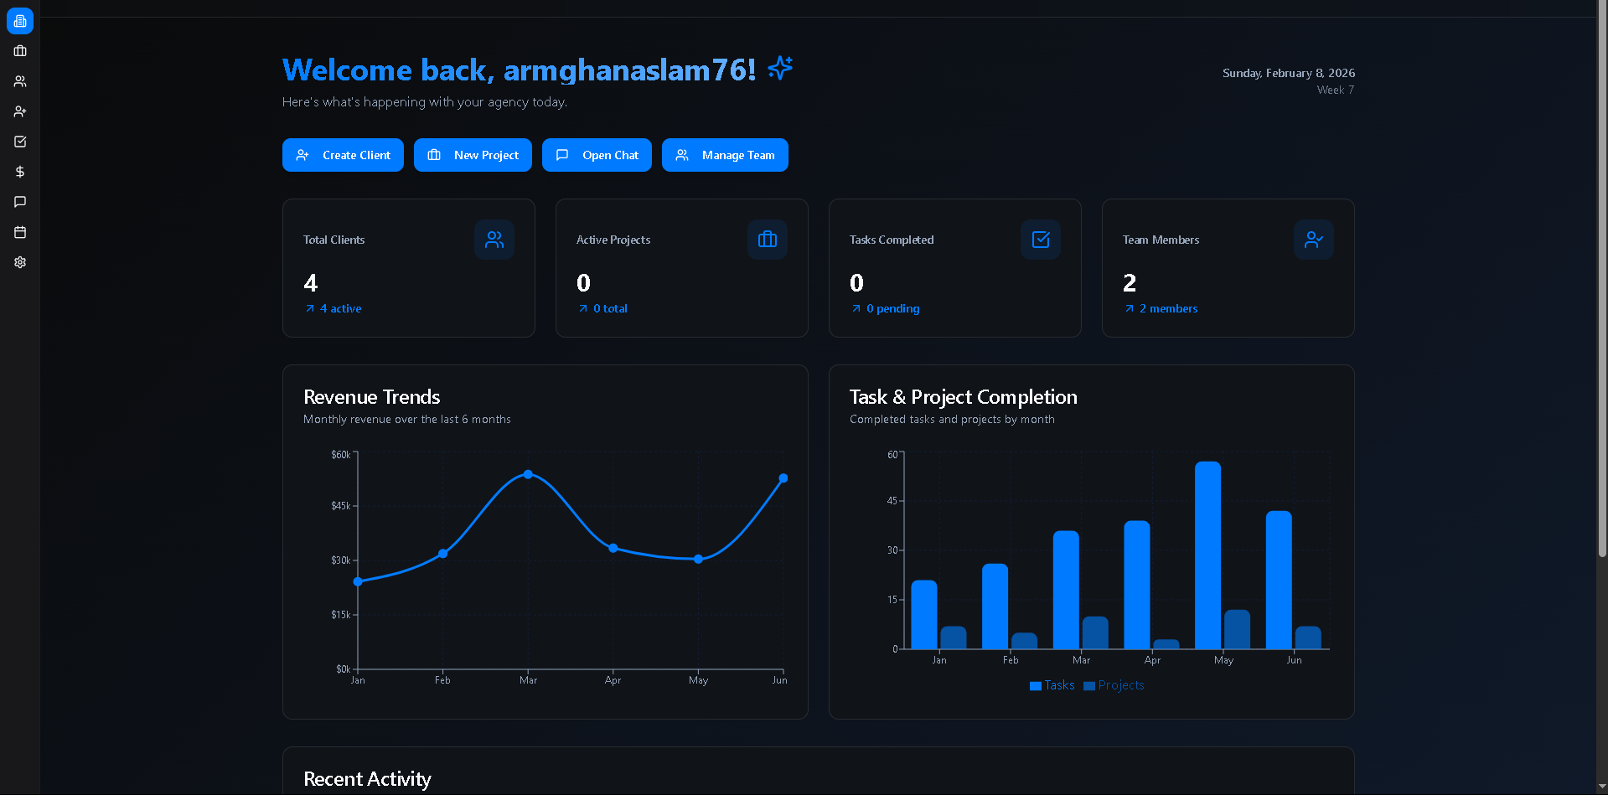Viewport: 1608px width, 795px height.
Task: Open the Calendar icon in the sidebar
Action: coord(19,232)
